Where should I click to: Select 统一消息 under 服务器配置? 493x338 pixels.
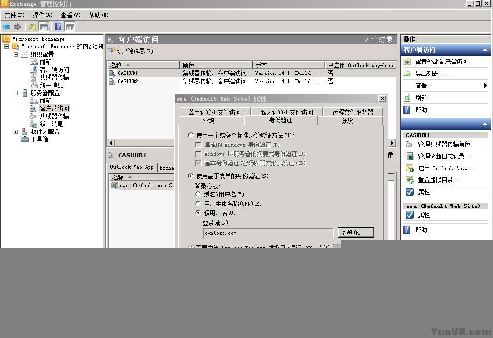coord(51,124)
